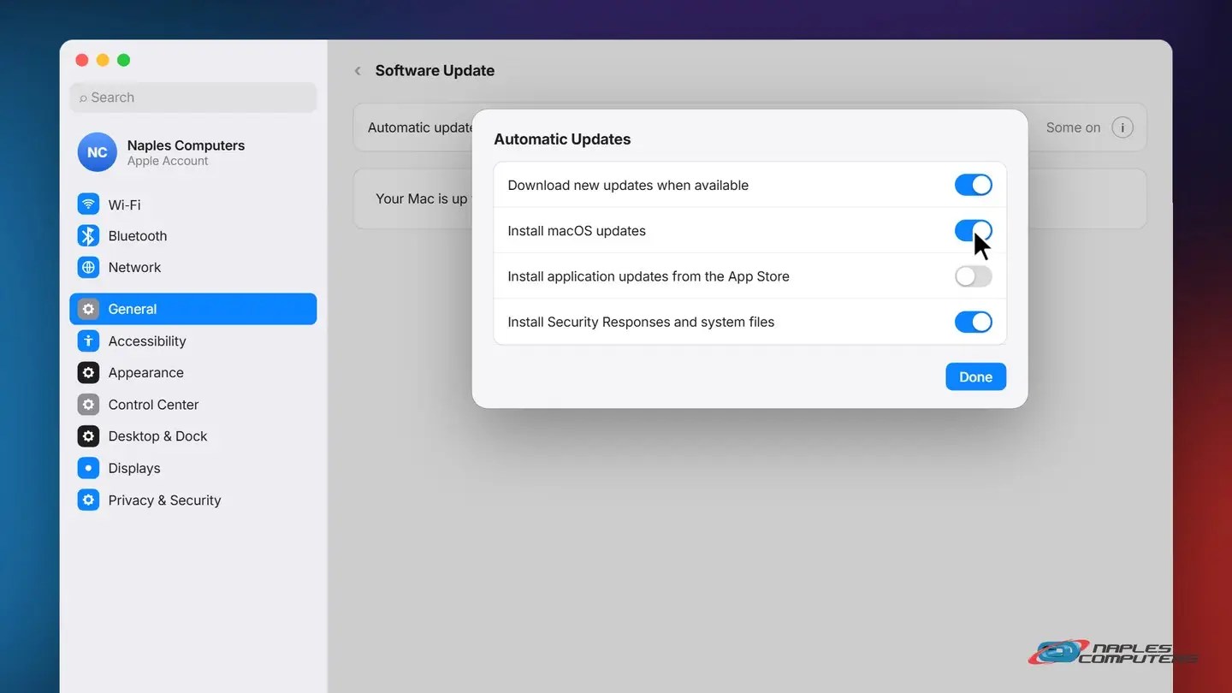Click the Some on status text
1232x693 pixels.
(x=1073, y=127)
